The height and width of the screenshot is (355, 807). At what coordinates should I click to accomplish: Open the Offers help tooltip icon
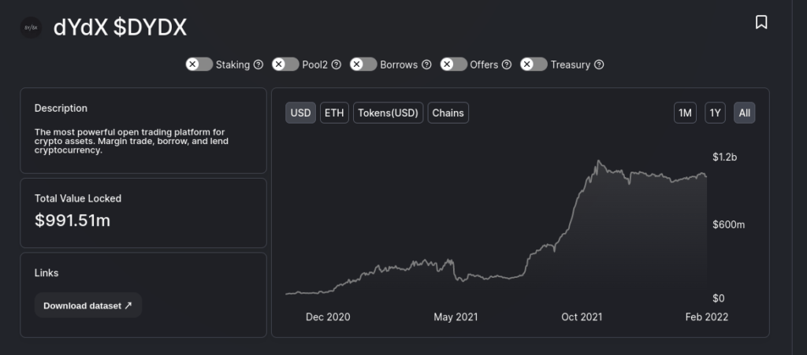click(x=507, y=65)
